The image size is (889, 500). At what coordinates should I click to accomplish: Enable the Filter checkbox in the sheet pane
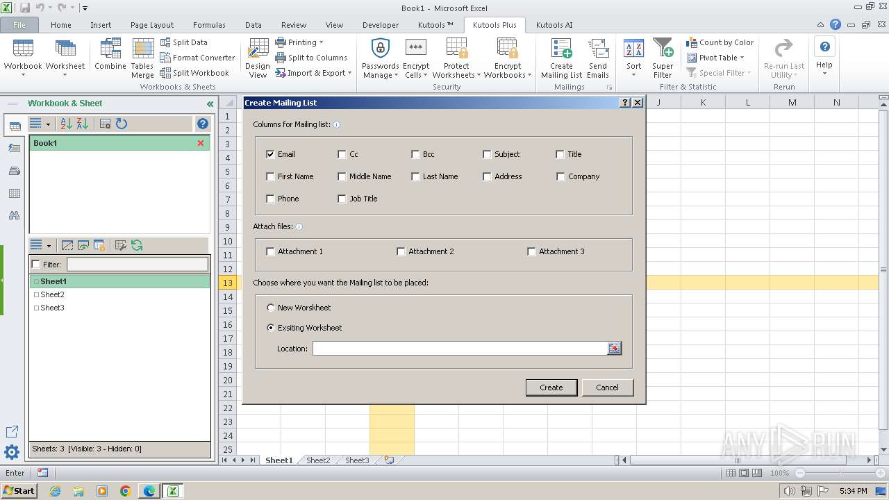(x=36, y=265)
